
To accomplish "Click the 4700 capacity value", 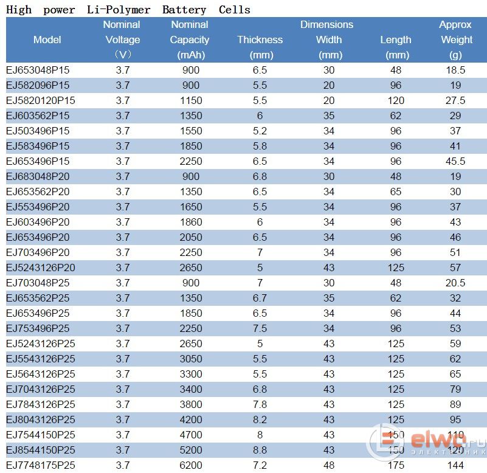I will pyautogui.click(x=191, y=435).
